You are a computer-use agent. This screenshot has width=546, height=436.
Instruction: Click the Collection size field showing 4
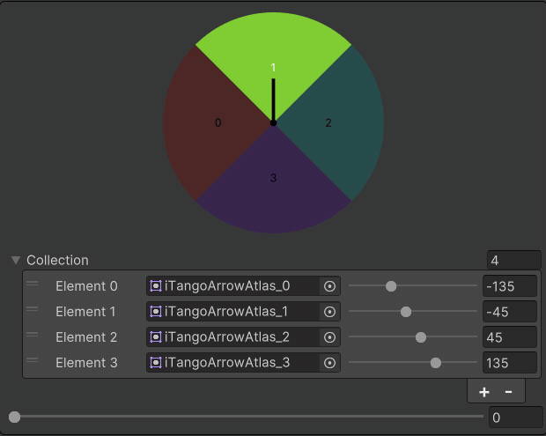514,260
